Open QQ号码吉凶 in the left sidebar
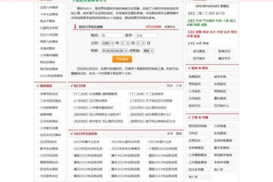Viewport: 273px width, 182px height. pos(48,142)
